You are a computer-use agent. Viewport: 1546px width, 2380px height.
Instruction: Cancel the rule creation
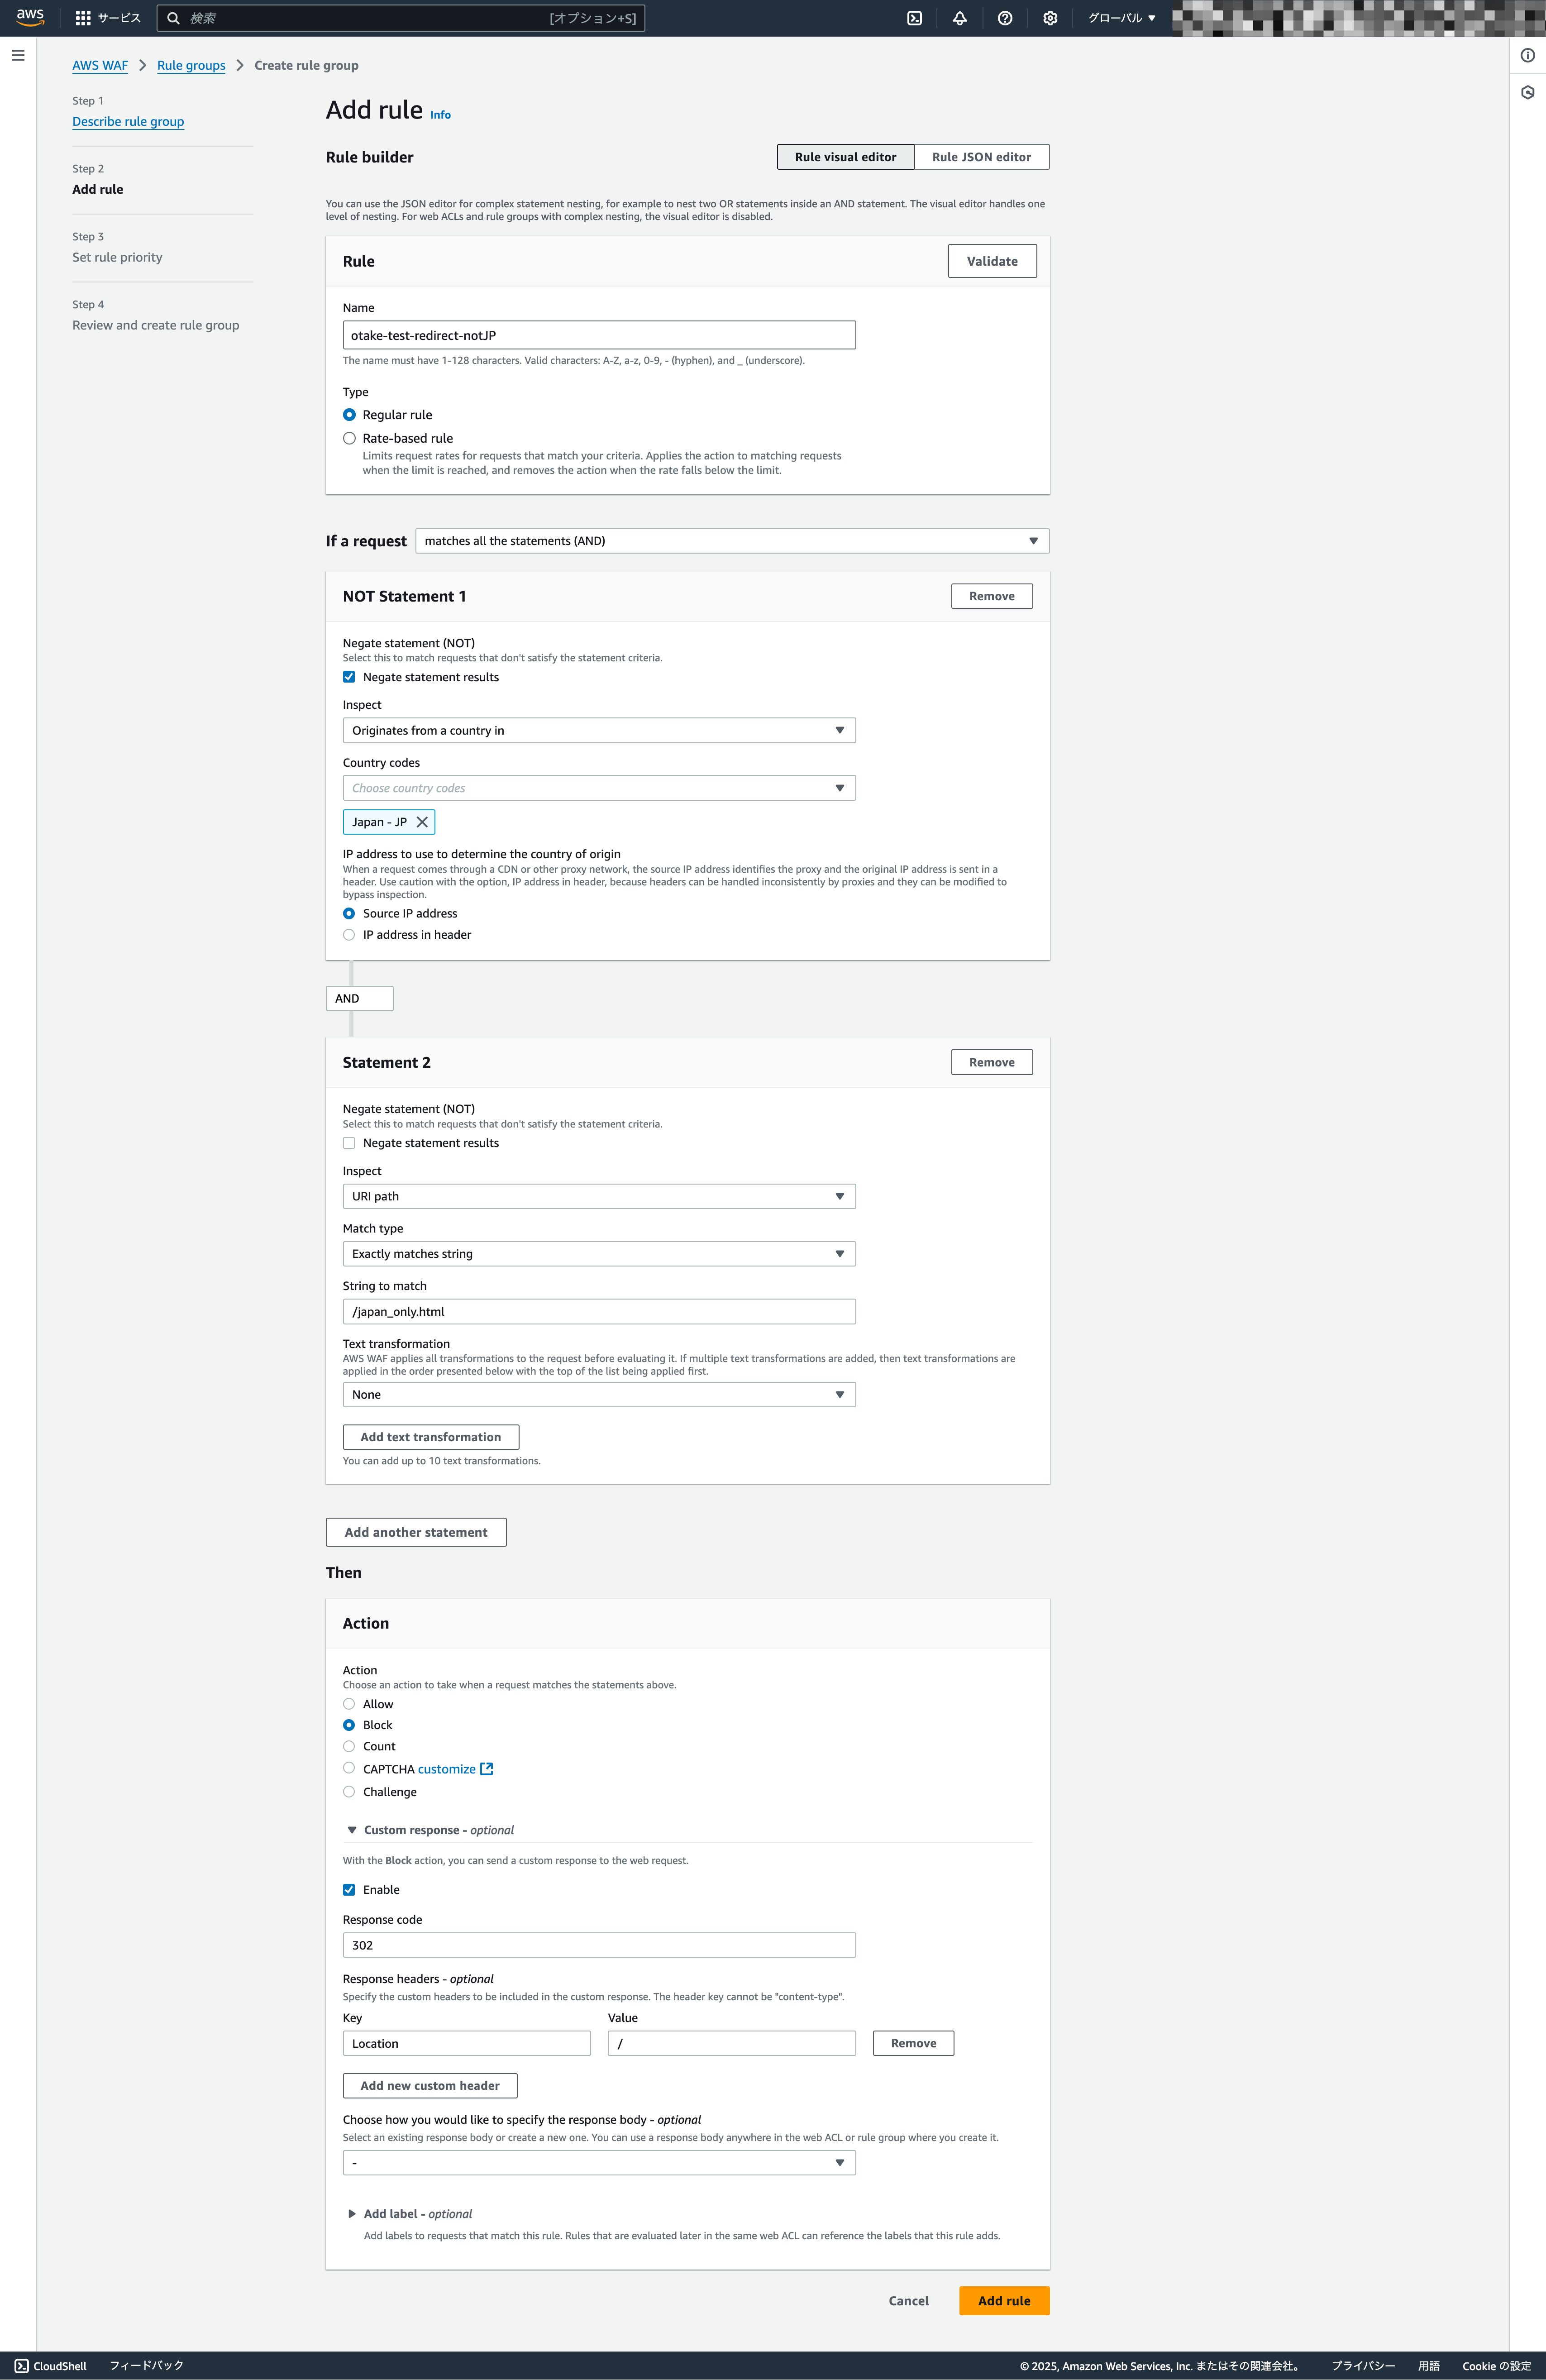(x=909, y=2301)
